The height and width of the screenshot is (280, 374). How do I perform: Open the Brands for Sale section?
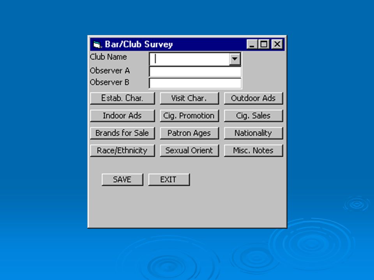pyautogui.click(x=122, y=133)
